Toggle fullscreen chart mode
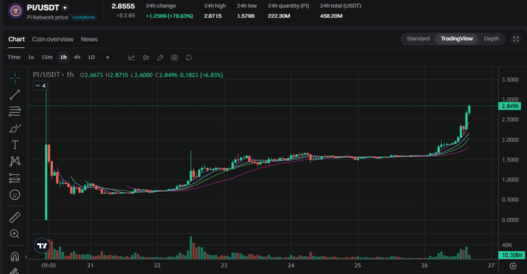The image size is (527, 274). click(515, 39)
